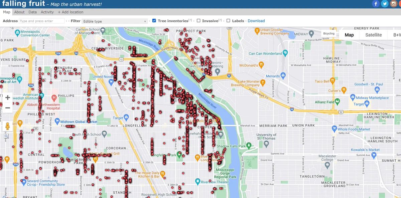Uncheck the Tree inventories checkbox
401x198 pixels.
[x=154, y=21]
